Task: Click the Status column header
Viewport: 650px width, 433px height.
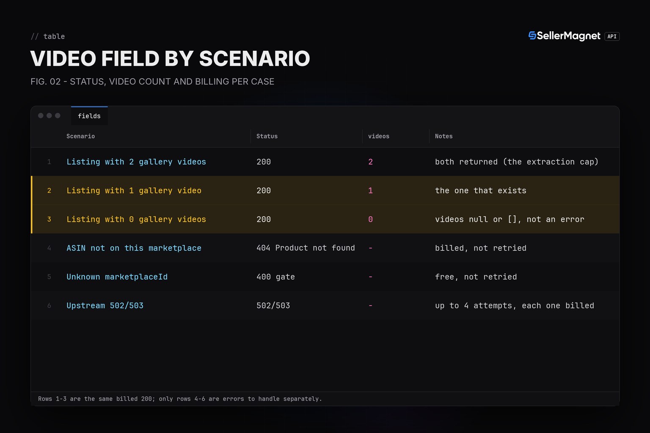Action: 267,136
